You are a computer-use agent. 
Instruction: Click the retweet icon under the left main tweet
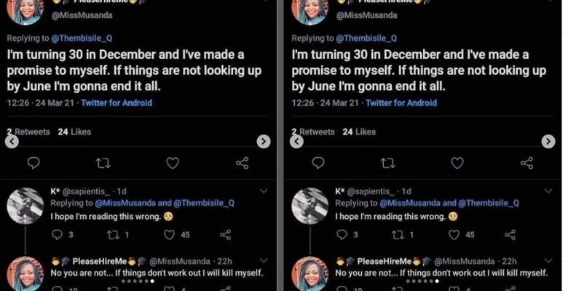pos(103,164)
